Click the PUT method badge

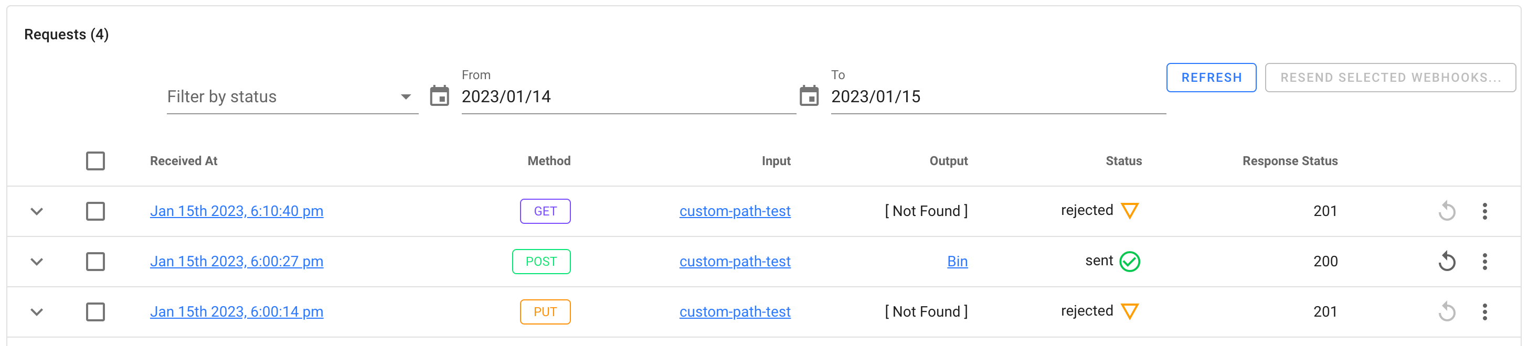(x=545, y=311)
